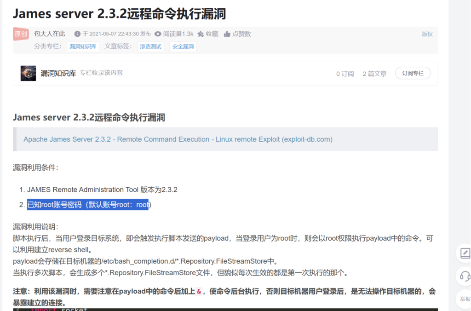
Task: Click the 漏洞知识库 column thumbnail image
Action: tap(28, 73)
